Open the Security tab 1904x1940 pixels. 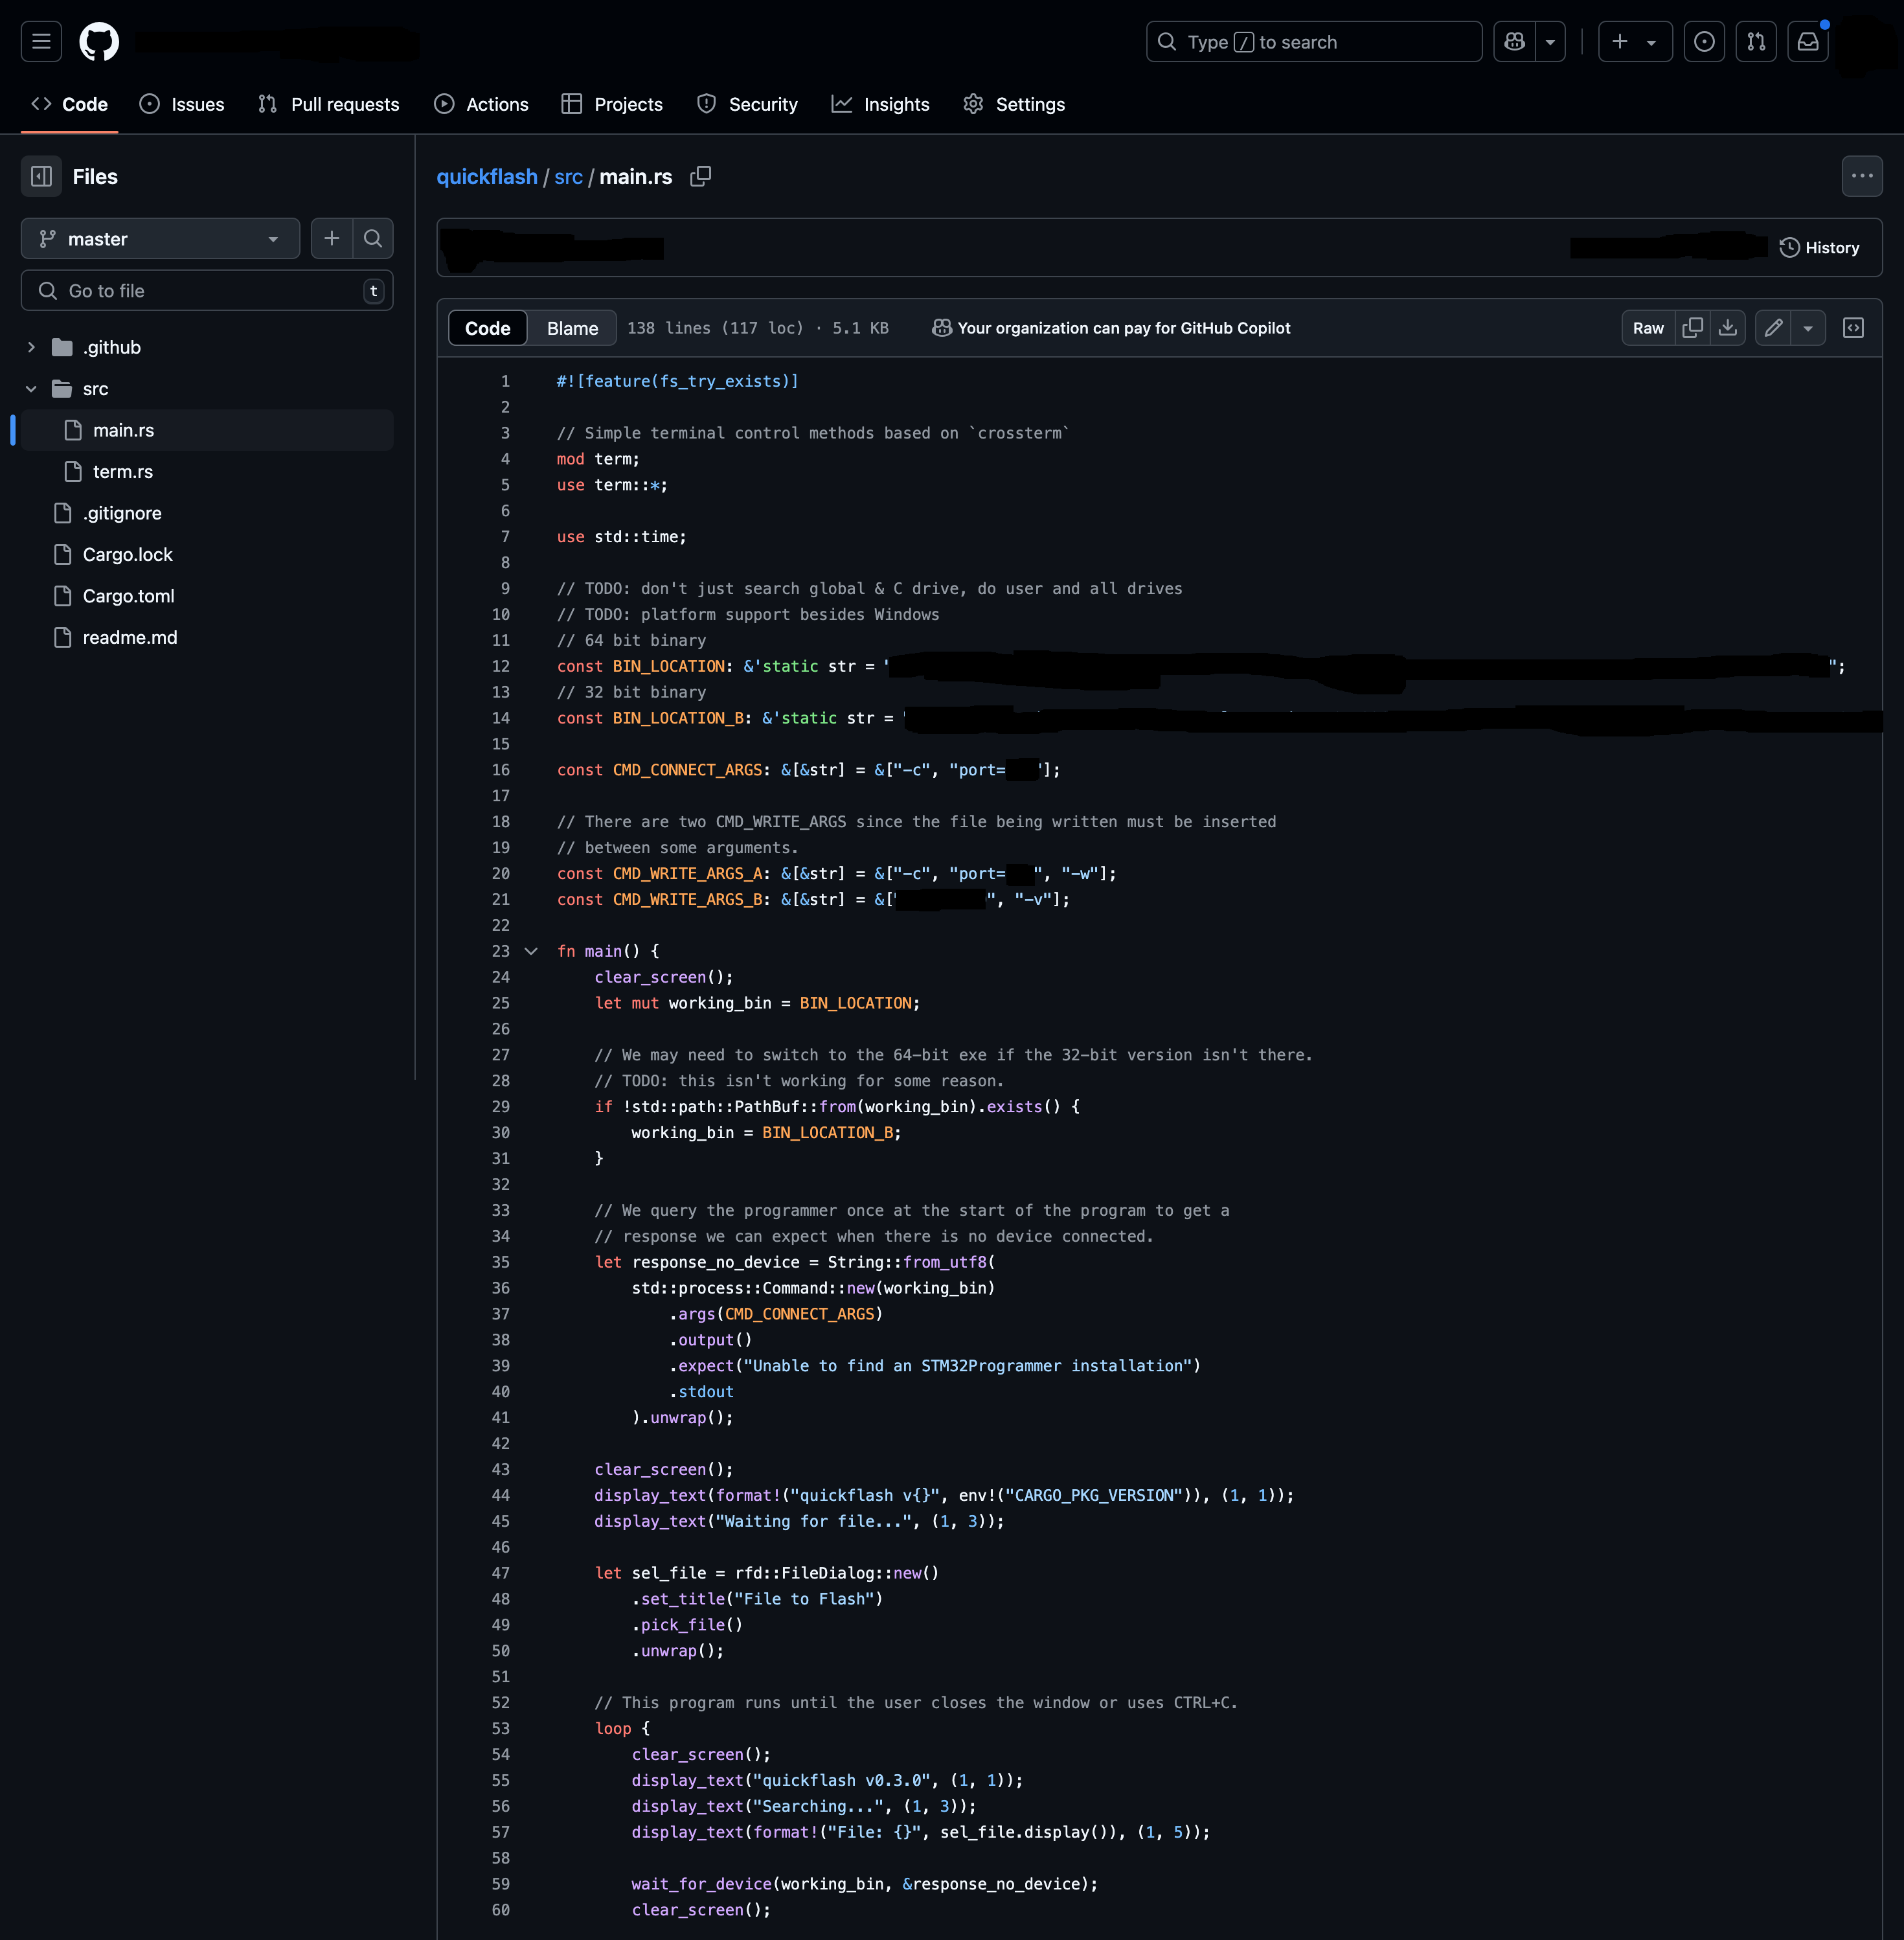tap(747, 104)
